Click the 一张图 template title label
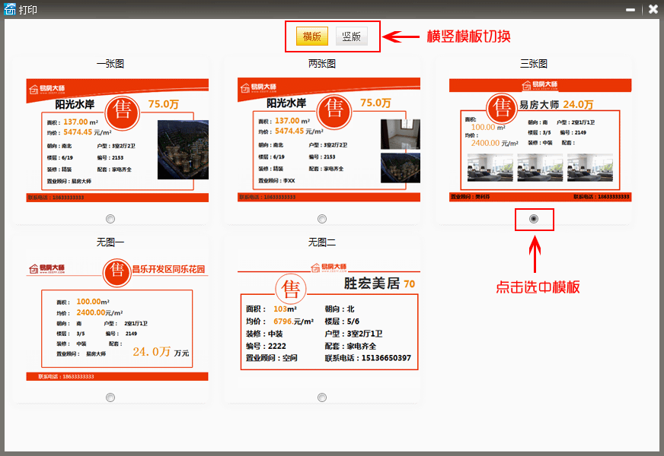The image size is (664, 456). pyautogui.click(x=110, y=64)
